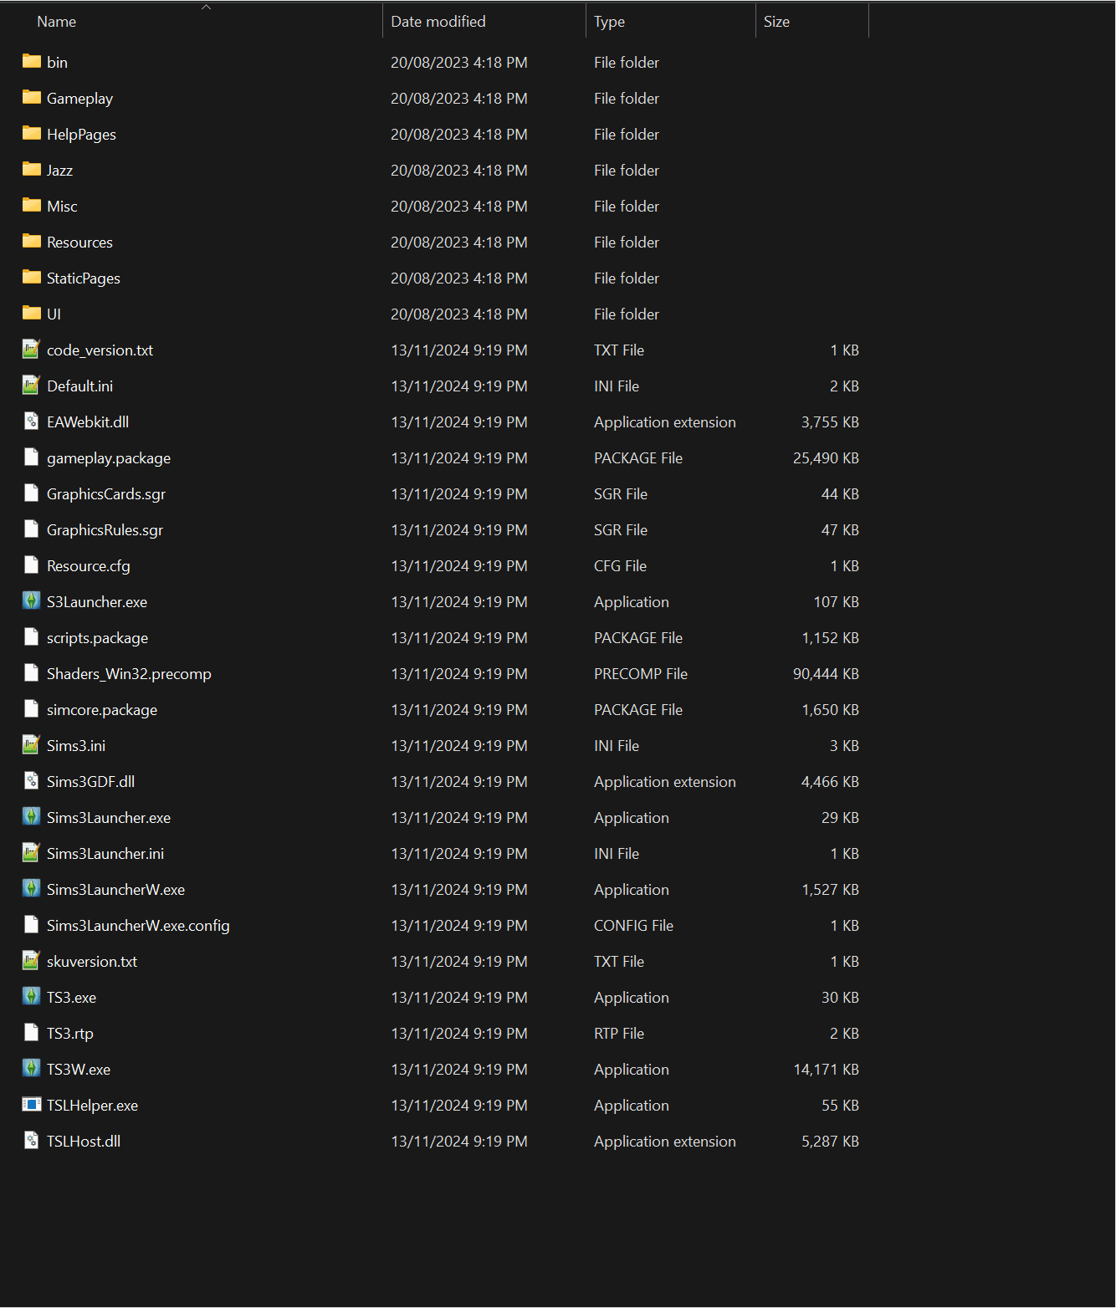Sort by the Date modified column header
Screen dimensions: 1116x1308
click(438, 22)
